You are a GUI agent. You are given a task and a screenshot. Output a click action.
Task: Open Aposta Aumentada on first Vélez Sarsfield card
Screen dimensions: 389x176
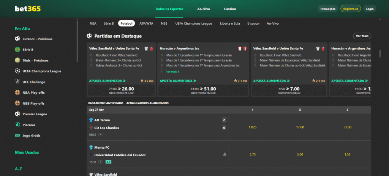coord(108,80)
